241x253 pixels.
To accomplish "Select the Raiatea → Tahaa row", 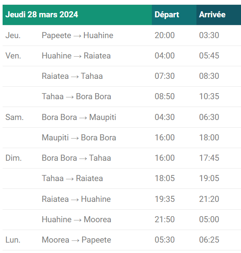I will [x=122, y=76].
